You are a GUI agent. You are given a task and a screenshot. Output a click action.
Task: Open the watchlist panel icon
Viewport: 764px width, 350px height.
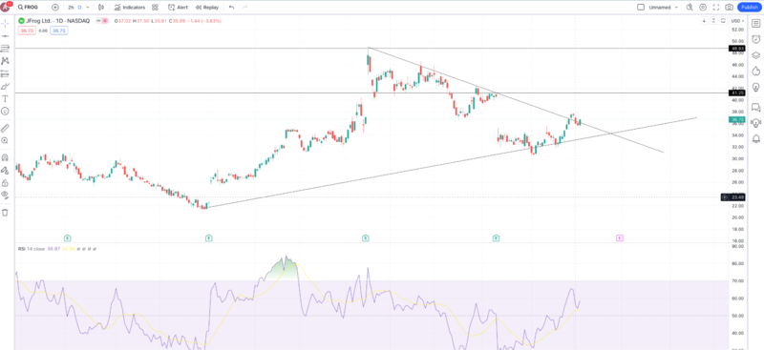pos(755,24)
